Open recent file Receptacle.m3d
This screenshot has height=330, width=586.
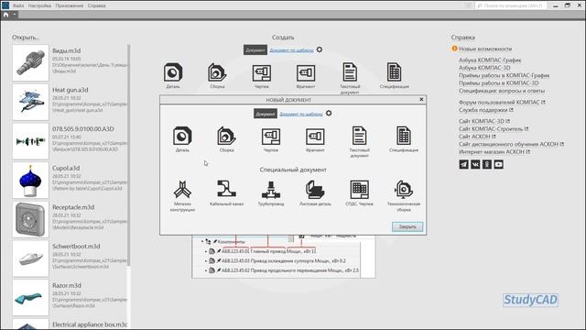pos(70,219)
